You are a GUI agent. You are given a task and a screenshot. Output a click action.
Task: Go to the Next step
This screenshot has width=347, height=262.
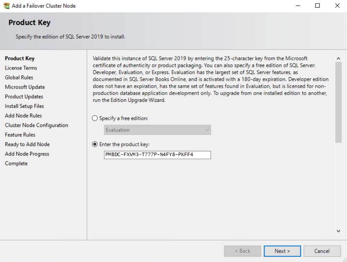[282, 251]
